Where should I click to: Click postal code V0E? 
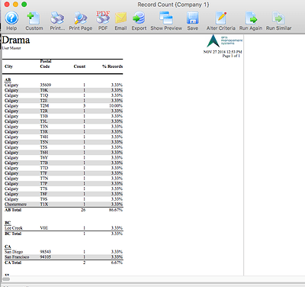(44, 228)
